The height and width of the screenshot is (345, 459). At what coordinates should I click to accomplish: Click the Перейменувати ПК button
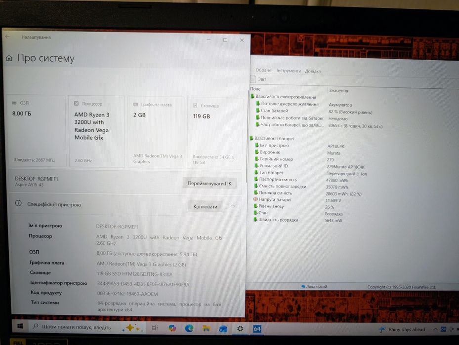coord(209,183)
